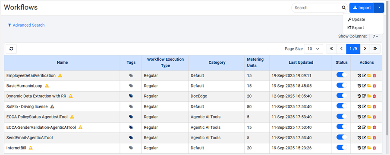390x155 pixels.
Task: Open folder icon for SolFlo - Driving license
Action: click(x=369, y=107)
